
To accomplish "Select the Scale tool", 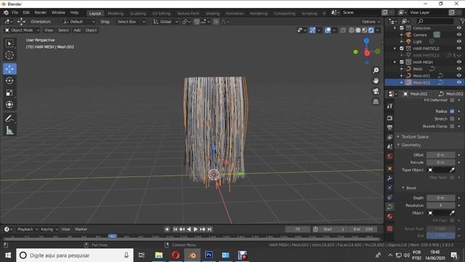I will (9, 92).
